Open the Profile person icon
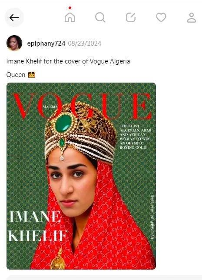202x280 pixels. (x=192, y=17)
